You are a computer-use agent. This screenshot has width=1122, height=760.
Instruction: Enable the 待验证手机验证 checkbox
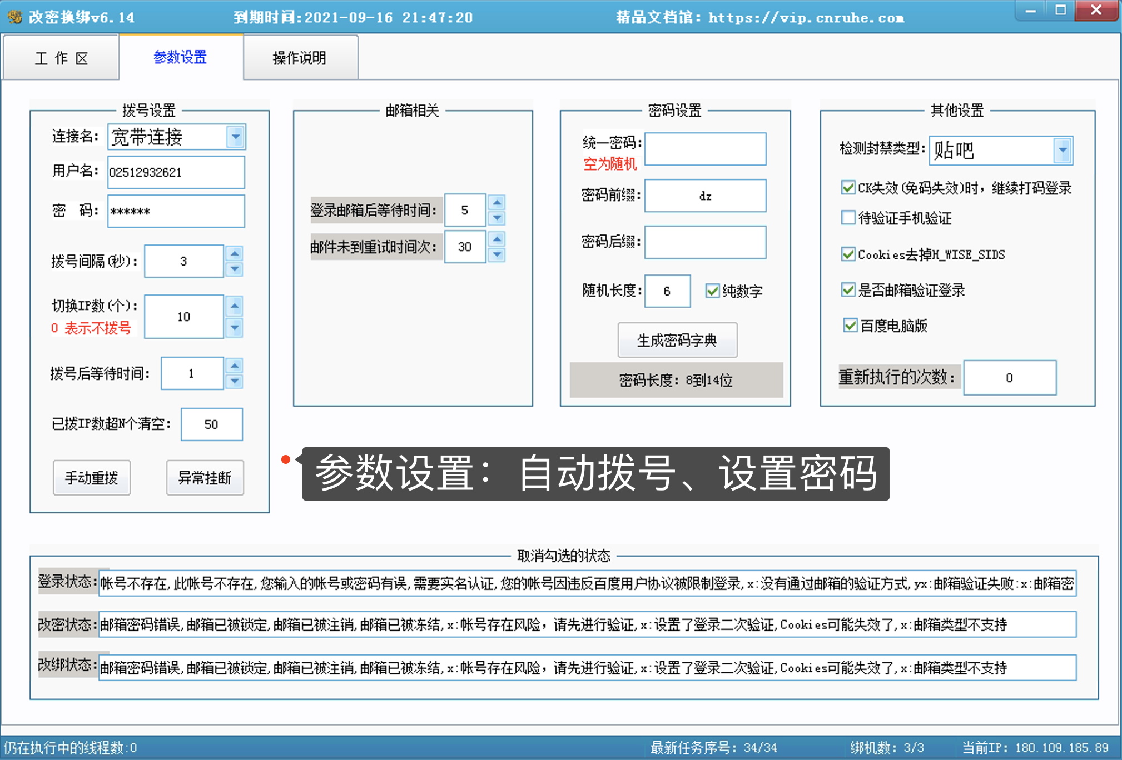[848, 218]
